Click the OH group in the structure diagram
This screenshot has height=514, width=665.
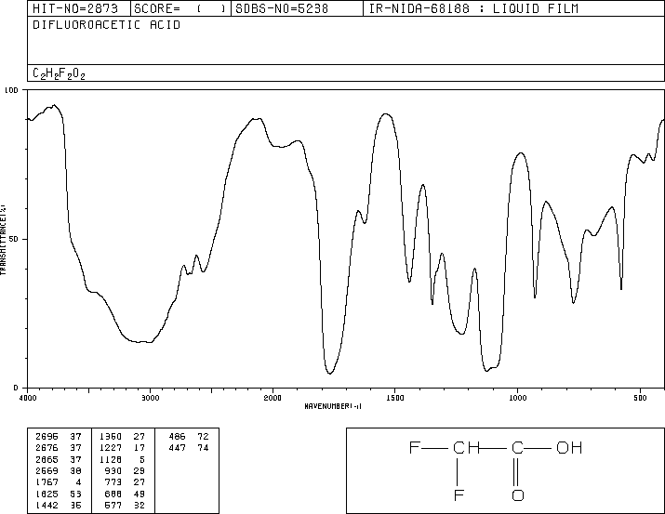coord(569,447)
